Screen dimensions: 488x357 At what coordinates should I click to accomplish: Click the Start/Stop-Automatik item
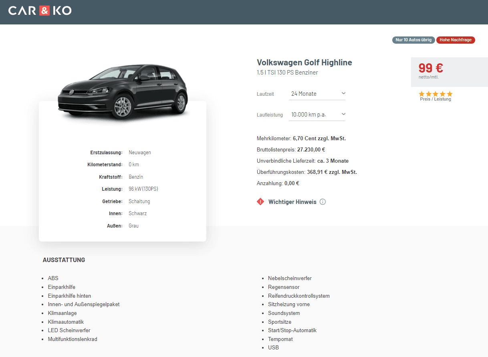(x=292, y=331)
